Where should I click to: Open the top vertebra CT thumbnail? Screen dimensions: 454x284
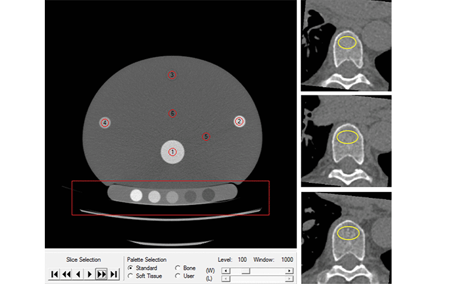346,44
